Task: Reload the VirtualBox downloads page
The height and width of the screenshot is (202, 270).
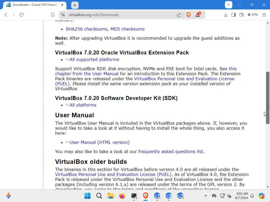Action: point(22,15)
